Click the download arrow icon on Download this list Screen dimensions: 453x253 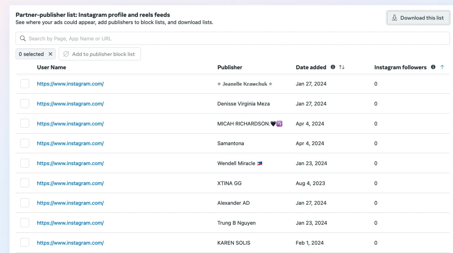pyautogui.click(x=394, y=18)
